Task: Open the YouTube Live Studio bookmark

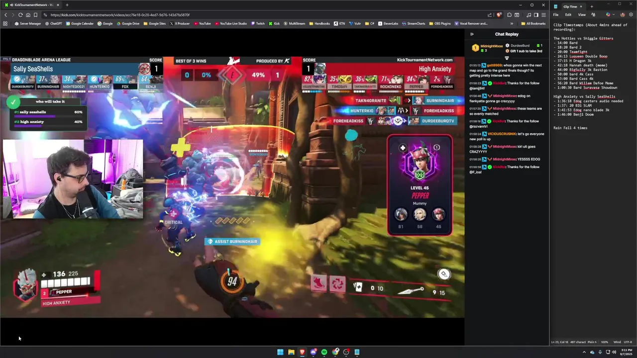Action: click(230, 23)
